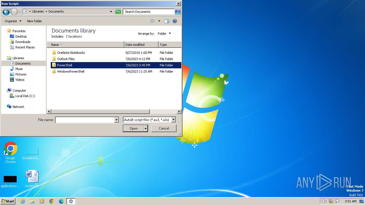Click Libraries in the address breadcrumb
This screenshot has height=205, width=365.
tap(38, 11)
